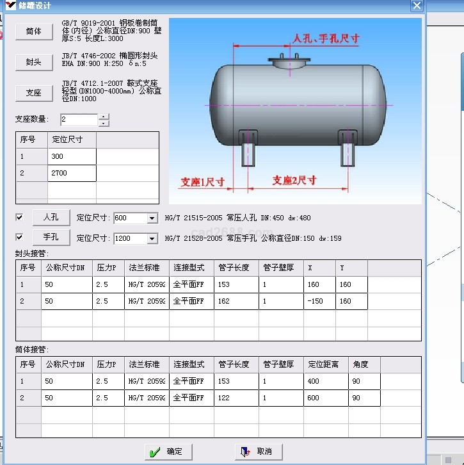Close the 储罐设计 dialog window
464x465 pixels.
point(417,6)
